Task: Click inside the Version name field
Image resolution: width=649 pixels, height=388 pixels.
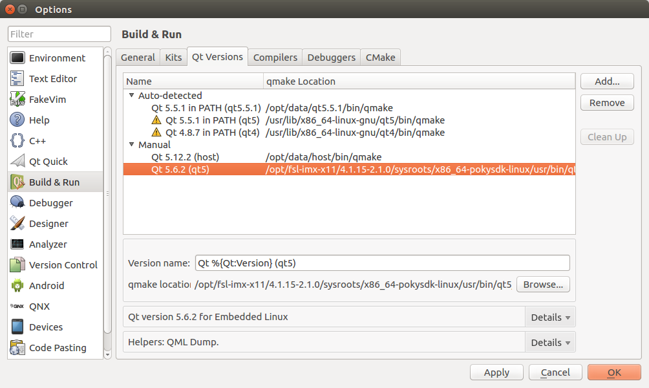Action: point(382,263)
